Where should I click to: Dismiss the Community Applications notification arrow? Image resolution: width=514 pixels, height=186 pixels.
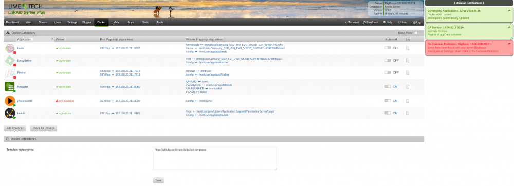click(x=509, y=11)
